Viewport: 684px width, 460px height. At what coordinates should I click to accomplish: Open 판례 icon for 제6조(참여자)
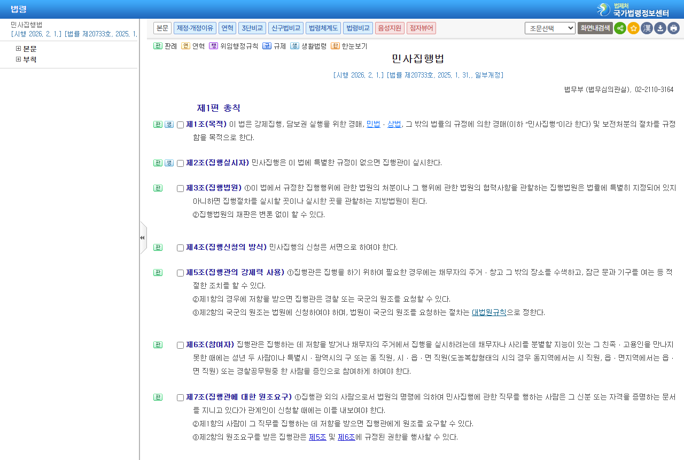tap(158, 344)
